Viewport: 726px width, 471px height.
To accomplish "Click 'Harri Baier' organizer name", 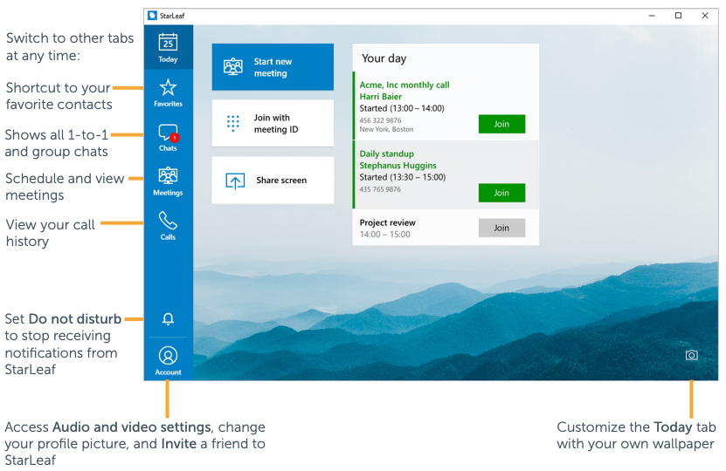I will (x=381, y=97).
